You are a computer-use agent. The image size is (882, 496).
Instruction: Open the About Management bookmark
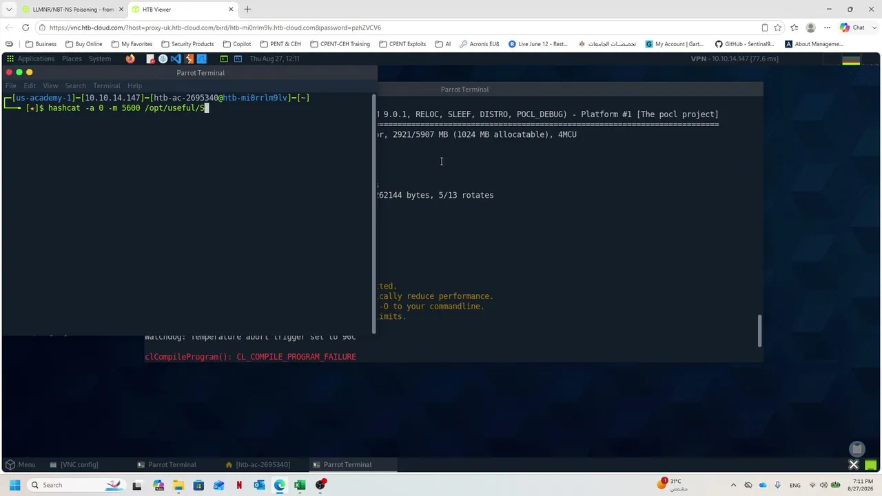click(x=814, y=44)
